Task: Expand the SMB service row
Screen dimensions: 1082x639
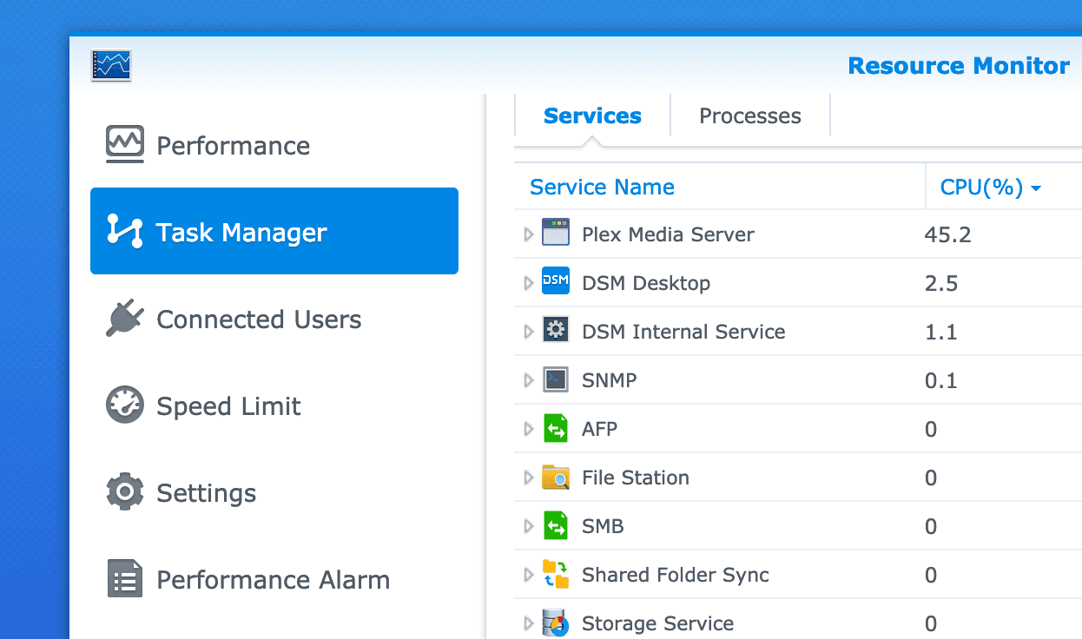Action: [529, 526]
